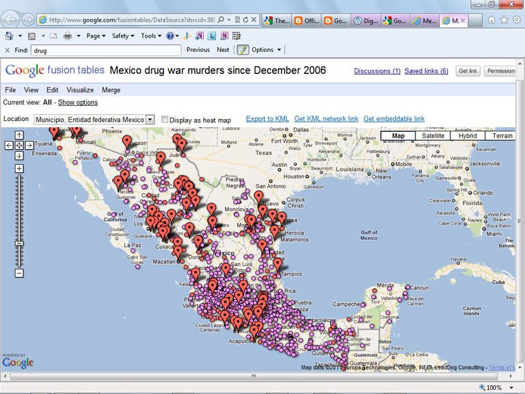
Task: Enable Display as heat map checkbox
Action: 164,119
